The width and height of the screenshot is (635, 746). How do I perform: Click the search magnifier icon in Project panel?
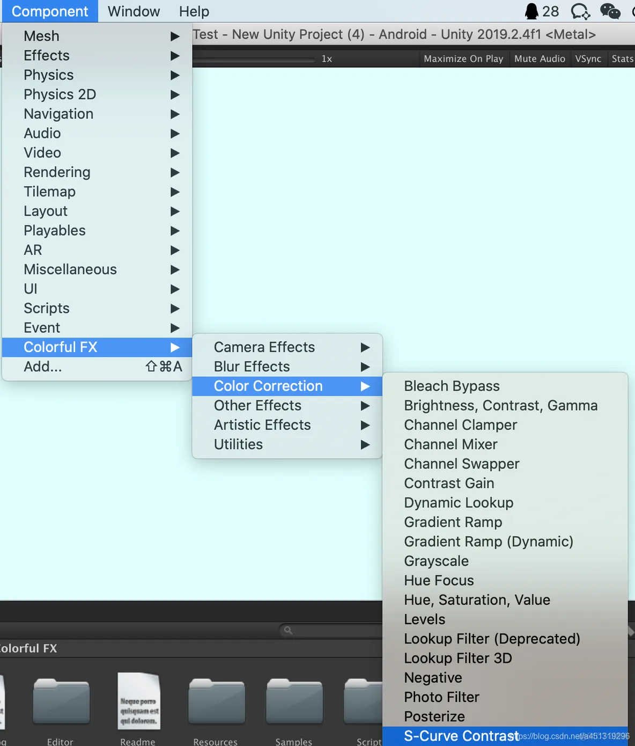pos(288,630)
